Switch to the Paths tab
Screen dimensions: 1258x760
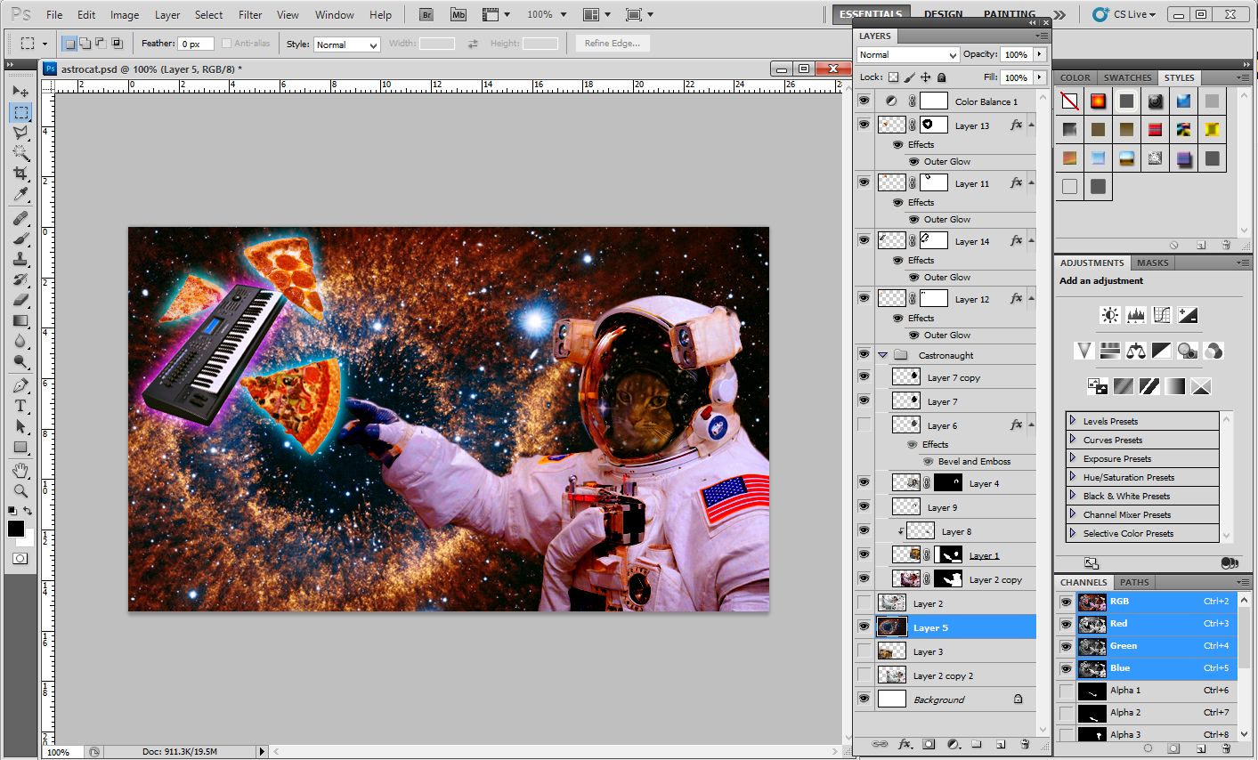(1133, 582)
